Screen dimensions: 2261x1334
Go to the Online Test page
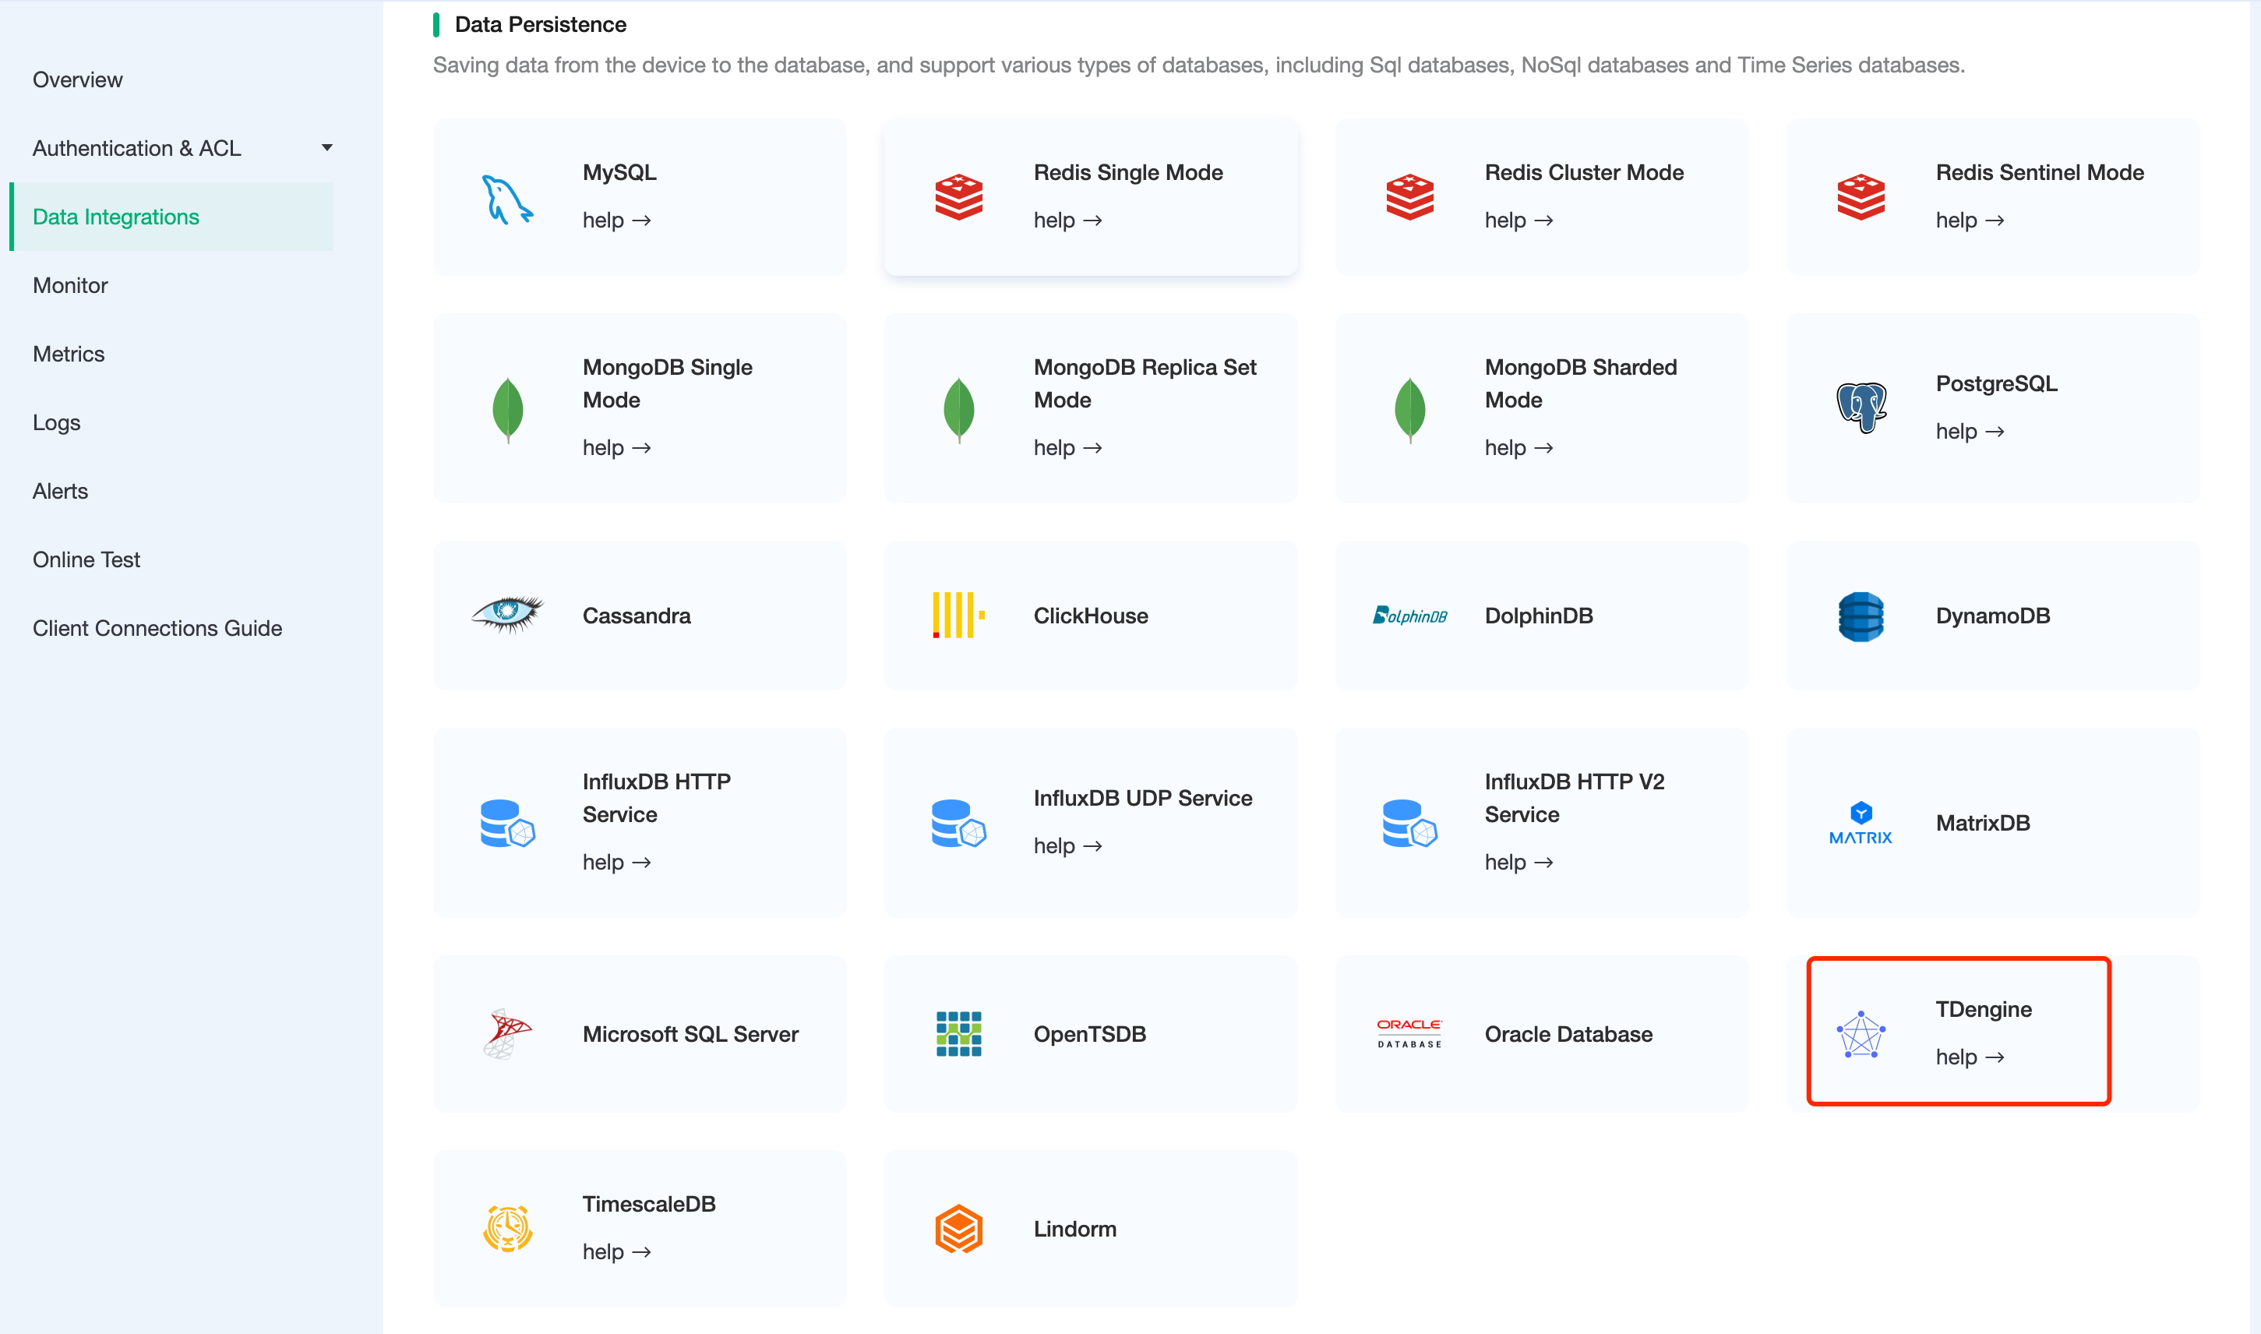click(x=86, y=559)
